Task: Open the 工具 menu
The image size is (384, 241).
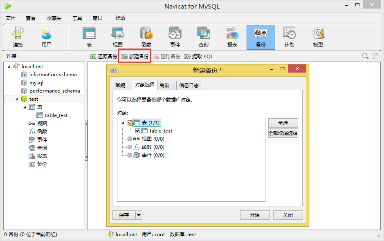Action: (77, 18)
